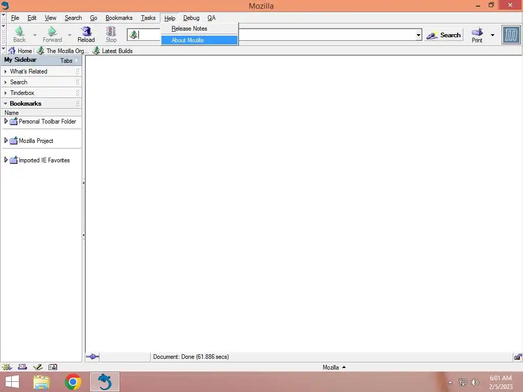Click the Print icon
This screenshot has height=392, width=523.
pyautogui.click(x=477, y=32)
